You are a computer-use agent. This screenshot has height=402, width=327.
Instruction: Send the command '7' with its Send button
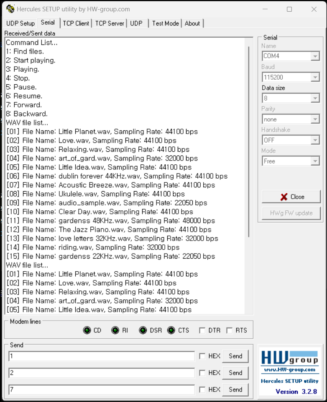click(235, 390)
